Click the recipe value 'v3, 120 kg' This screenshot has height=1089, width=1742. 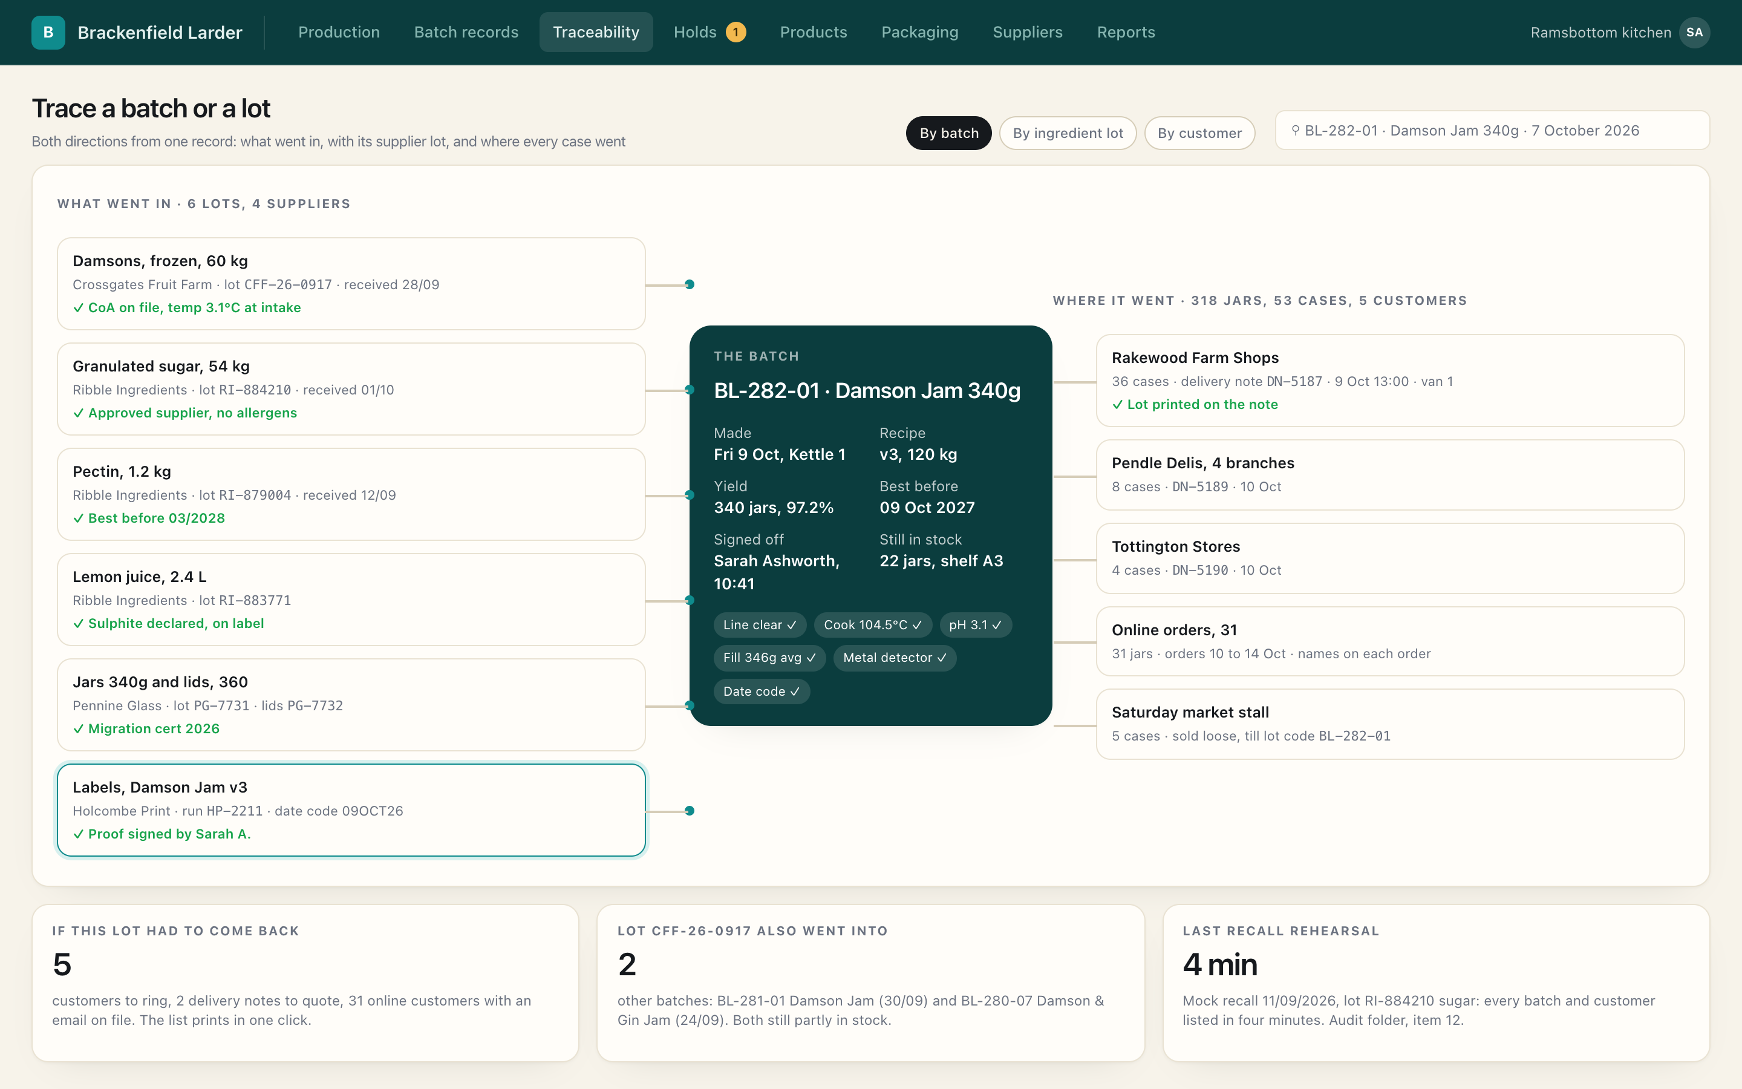coord(919,454)
